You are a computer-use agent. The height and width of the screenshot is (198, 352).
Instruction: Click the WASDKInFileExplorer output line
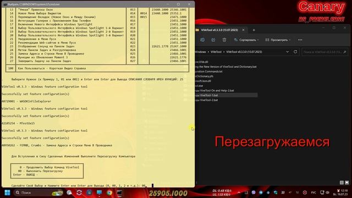(x=26, y=101)
